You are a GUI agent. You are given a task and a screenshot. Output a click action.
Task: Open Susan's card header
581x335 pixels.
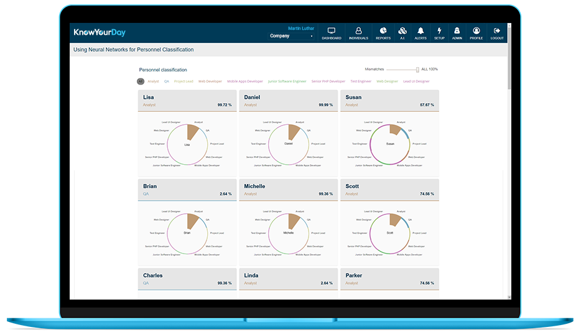389,101
